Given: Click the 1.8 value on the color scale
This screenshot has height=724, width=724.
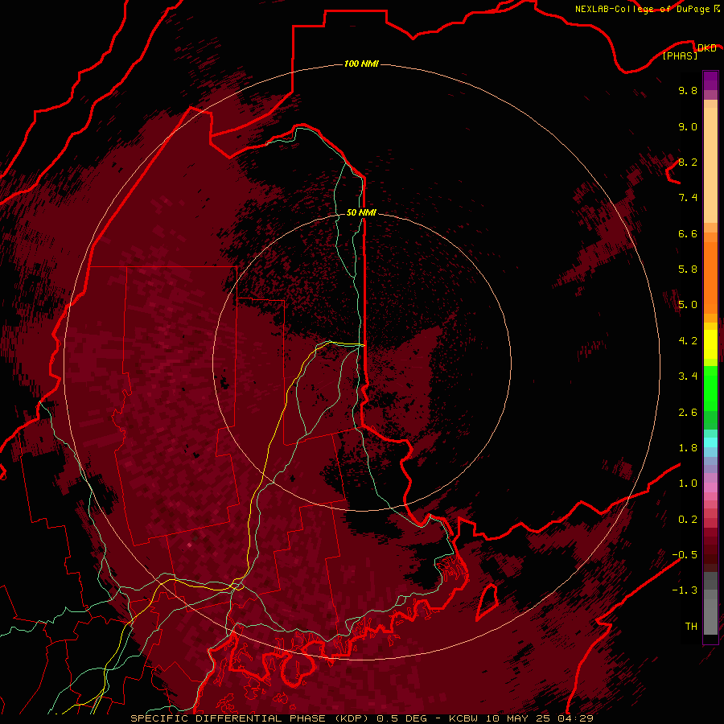Looking at the screenshot, I should tap(688, 448).
